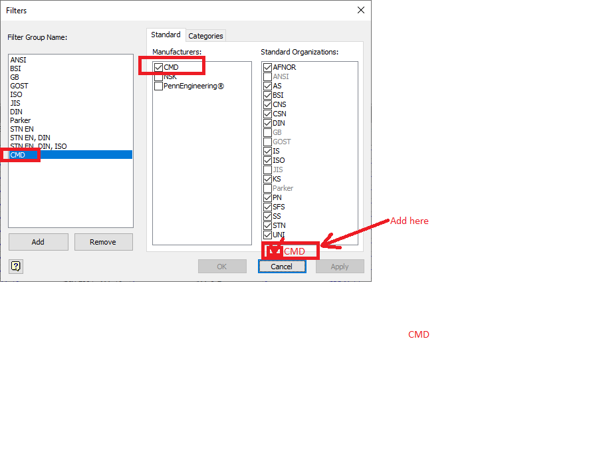
Task: Check the GB standard organization
Action: click(x=267, y=132)
